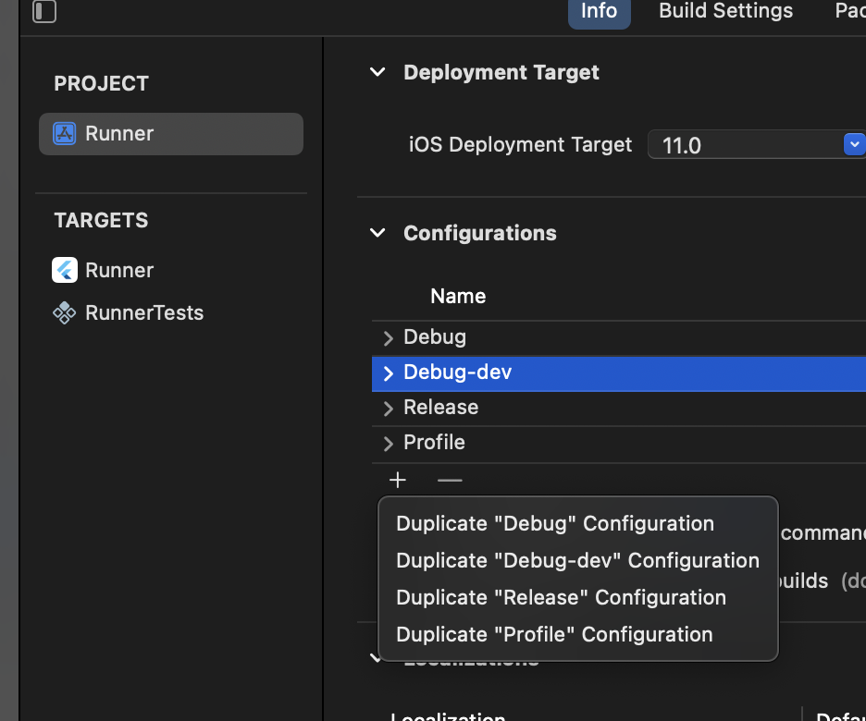This screenshot has height=721, width=866.
Task: Choose Duplicate "Debug-dev" Configuration
Action: click(x=577, y=560)
